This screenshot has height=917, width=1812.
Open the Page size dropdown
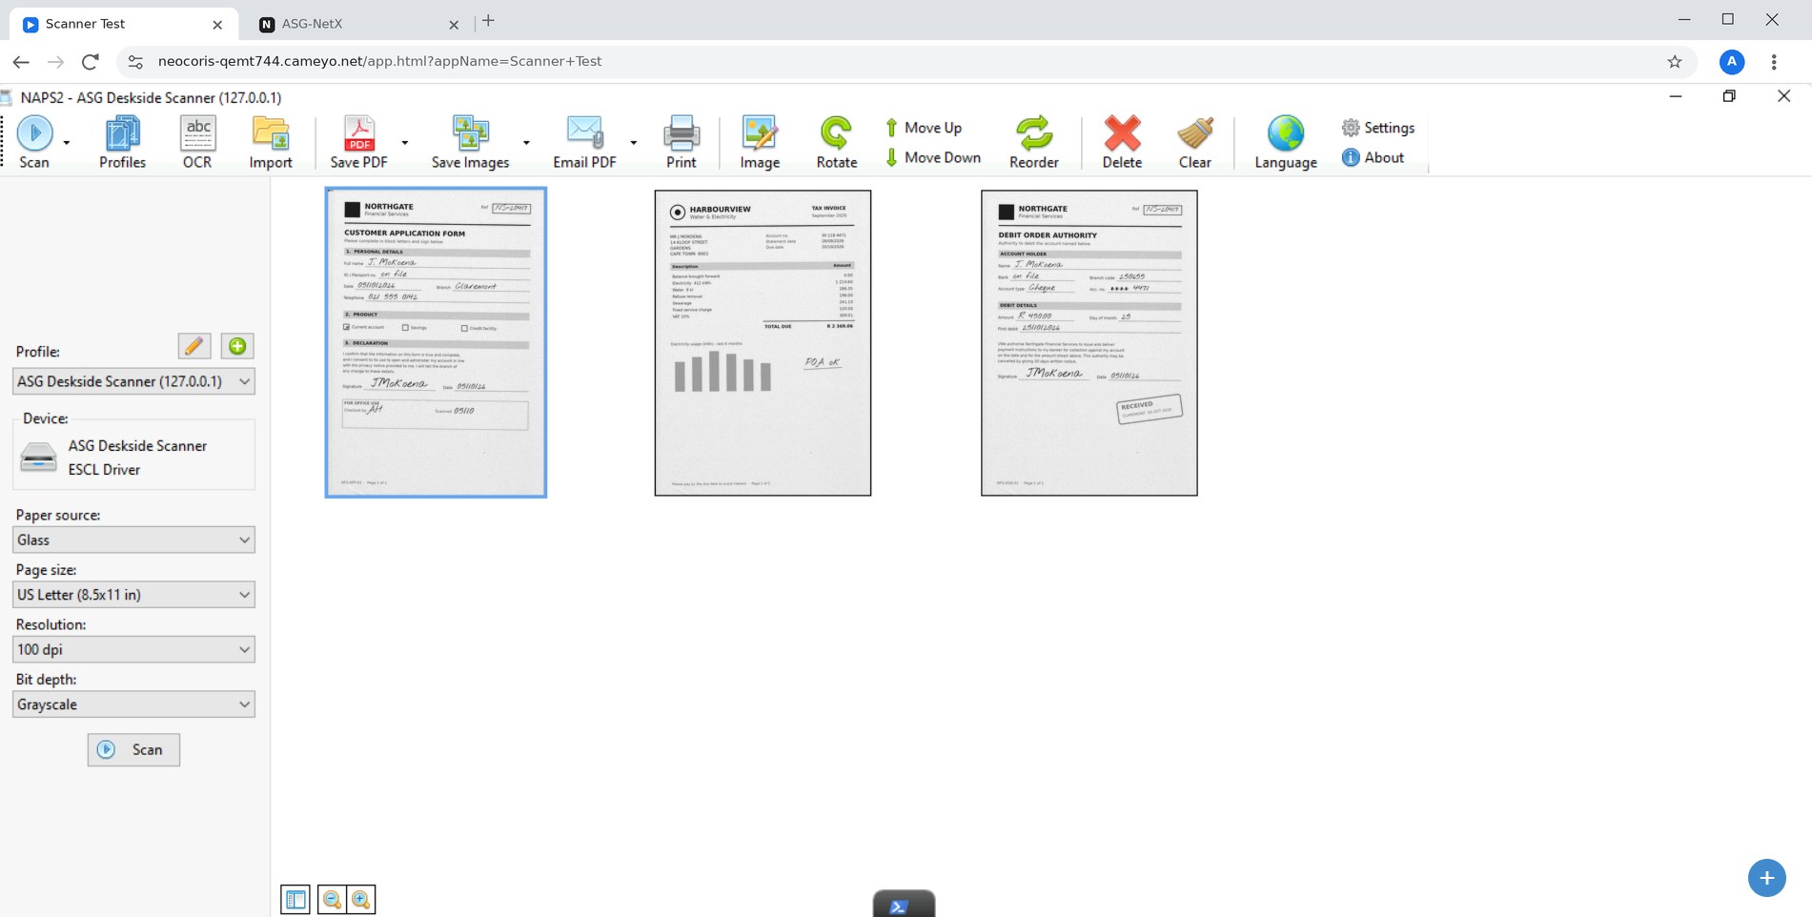[133, 595]
